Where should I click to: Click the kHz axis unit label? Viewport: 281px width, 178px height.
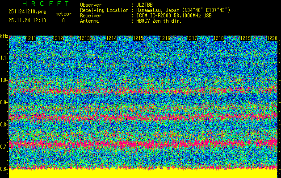pyautogui.click(x=4, y=36)
